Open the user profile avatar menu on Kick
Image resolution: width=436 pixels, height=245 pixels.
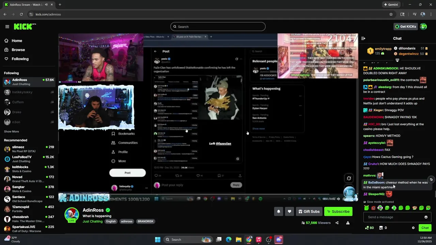tap(423, 27)
